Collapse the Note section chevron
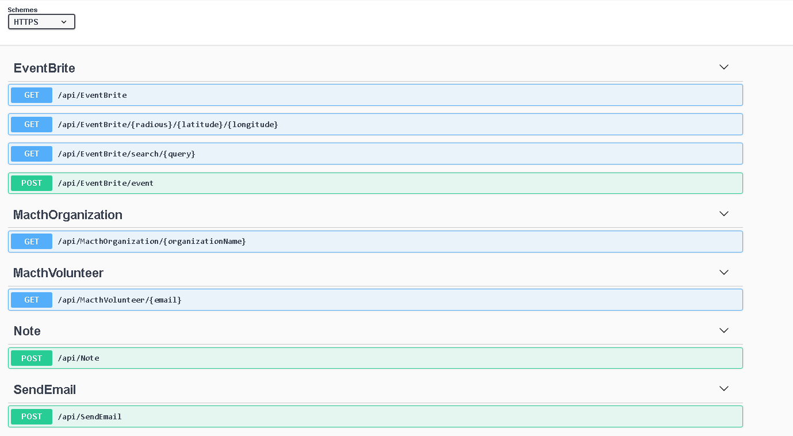 pyautogui.click(x=724, y=331)
